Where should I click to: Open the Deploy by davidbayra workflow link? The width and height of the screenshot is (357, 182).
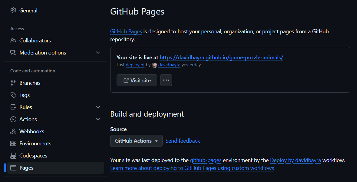pos(295,160)
